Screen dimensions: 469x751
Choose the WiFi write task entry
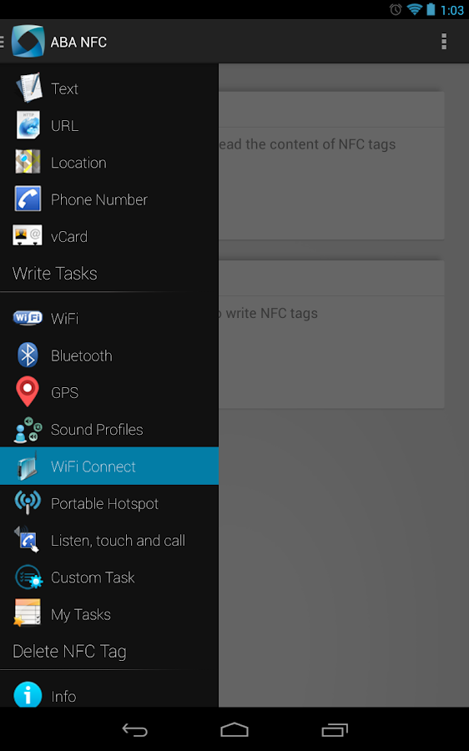point(109,318)
